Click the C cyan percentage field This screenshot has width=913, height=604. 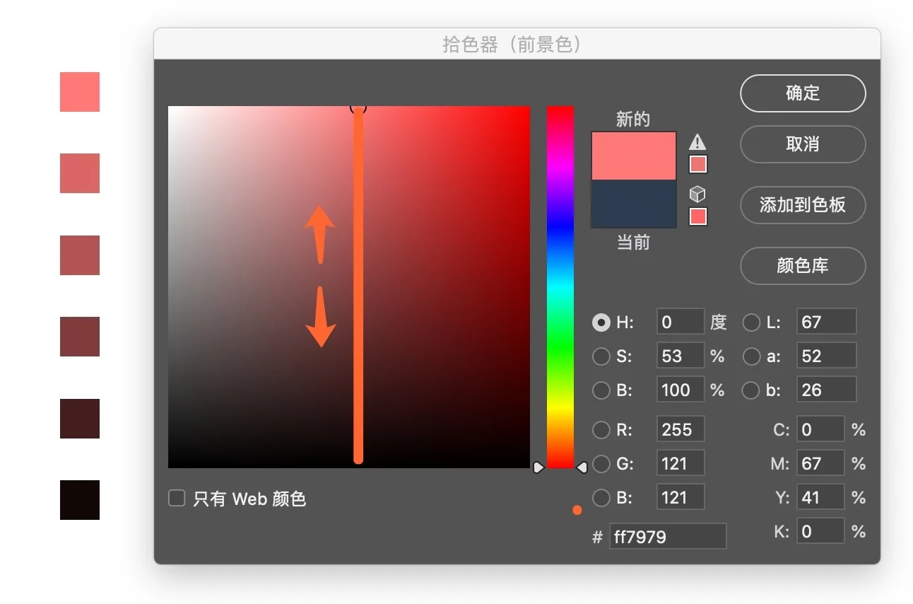pyautogui.click(x=820, y=430)
